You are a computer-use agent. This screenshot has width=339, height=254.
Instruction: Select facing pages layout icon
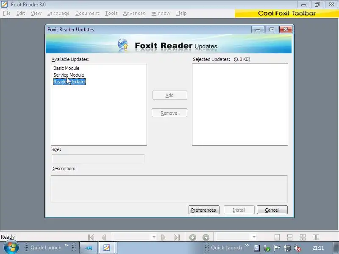(x=316, y=237)
